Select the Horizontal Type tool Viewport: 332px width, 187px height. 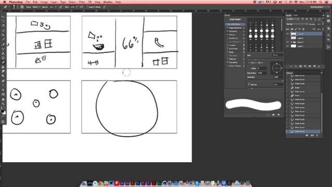click(3, 85)
